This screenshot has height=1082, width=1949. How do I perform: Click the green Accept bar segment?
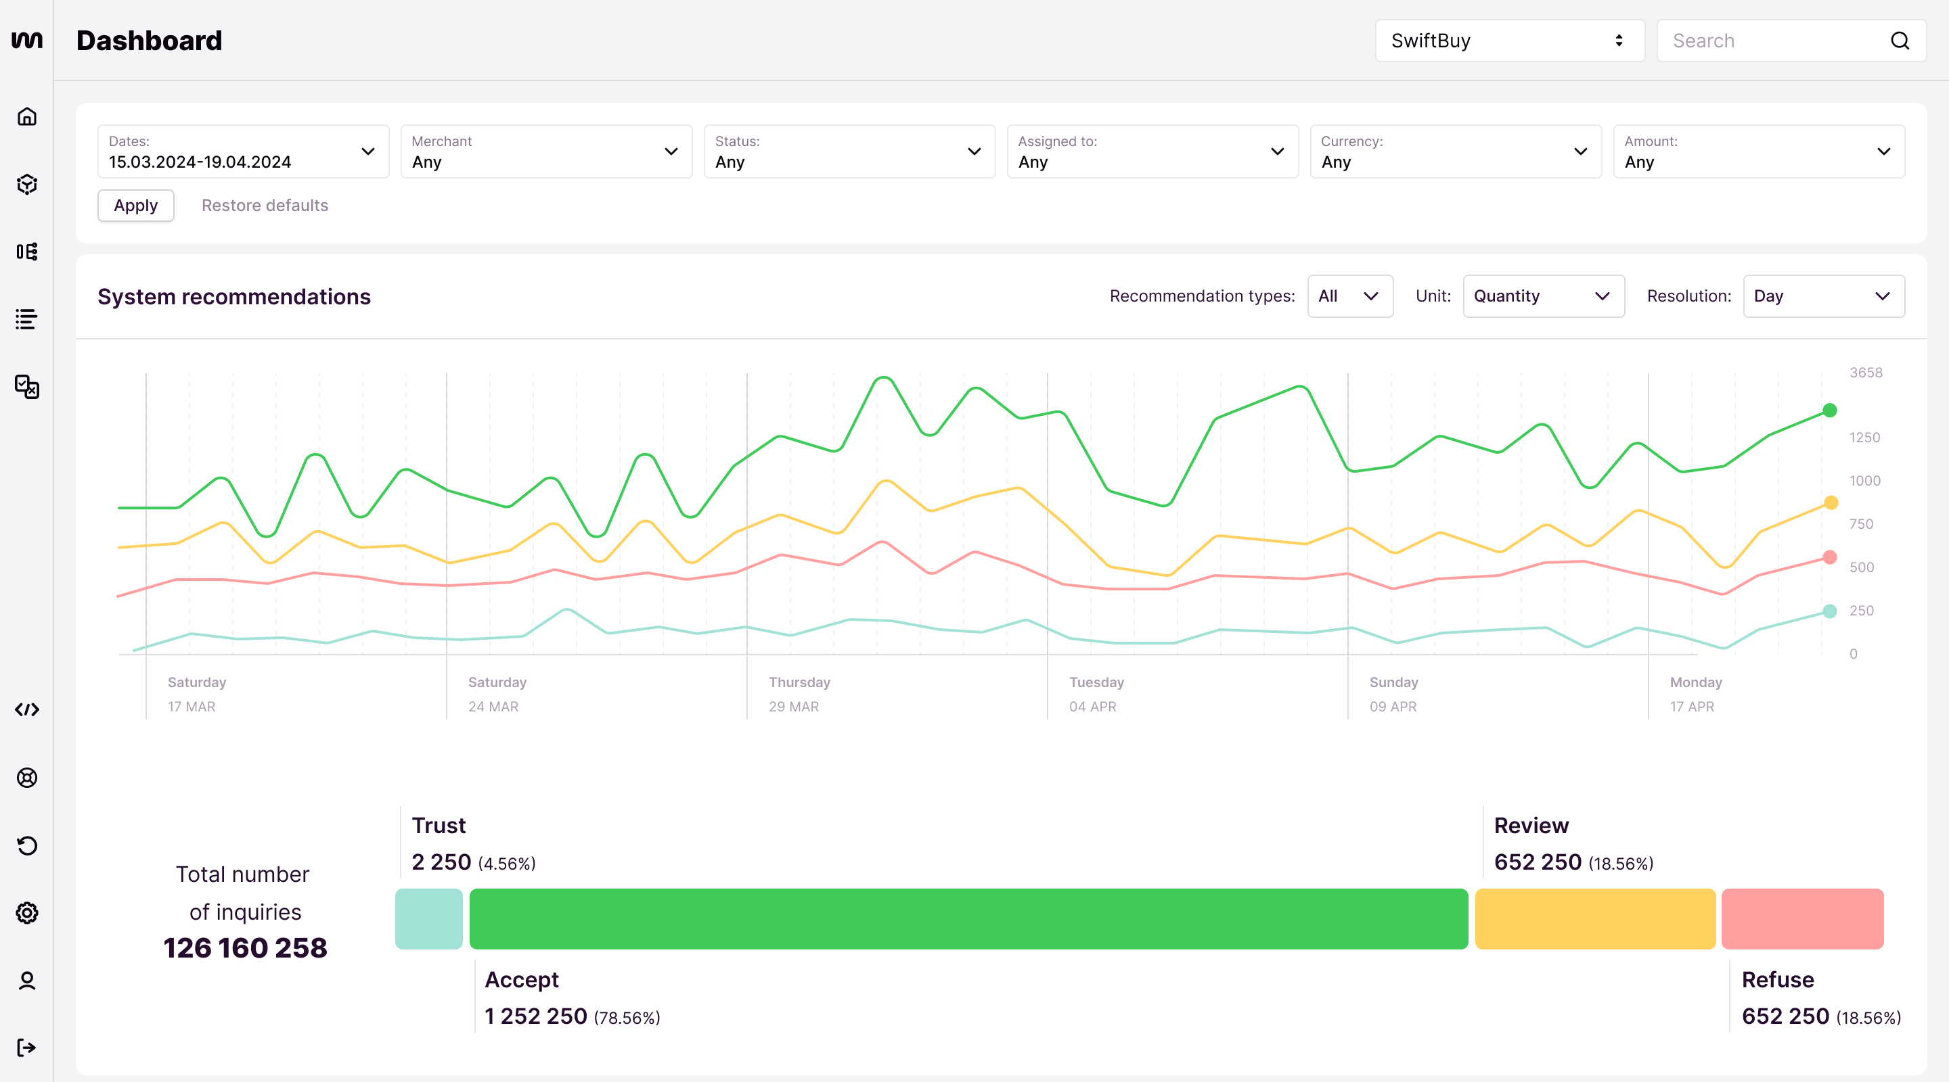968,918
